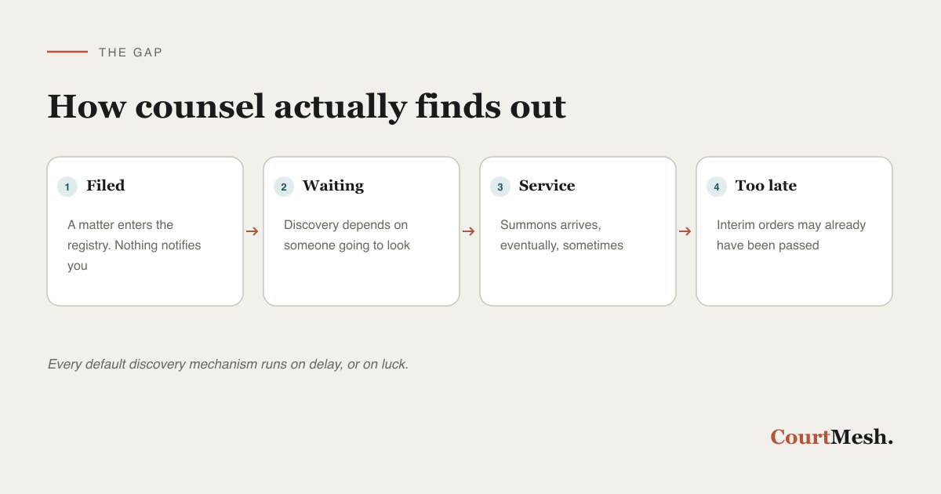Click 'Summons arrives, eventually, sometimes' text

pos(561,235)
